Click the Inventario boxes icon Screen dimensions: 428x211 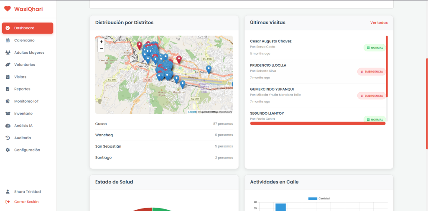pyautogui.click(x=8, y=113)
